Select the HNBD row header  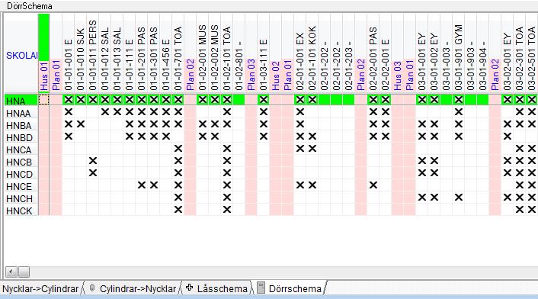[21, 137]
